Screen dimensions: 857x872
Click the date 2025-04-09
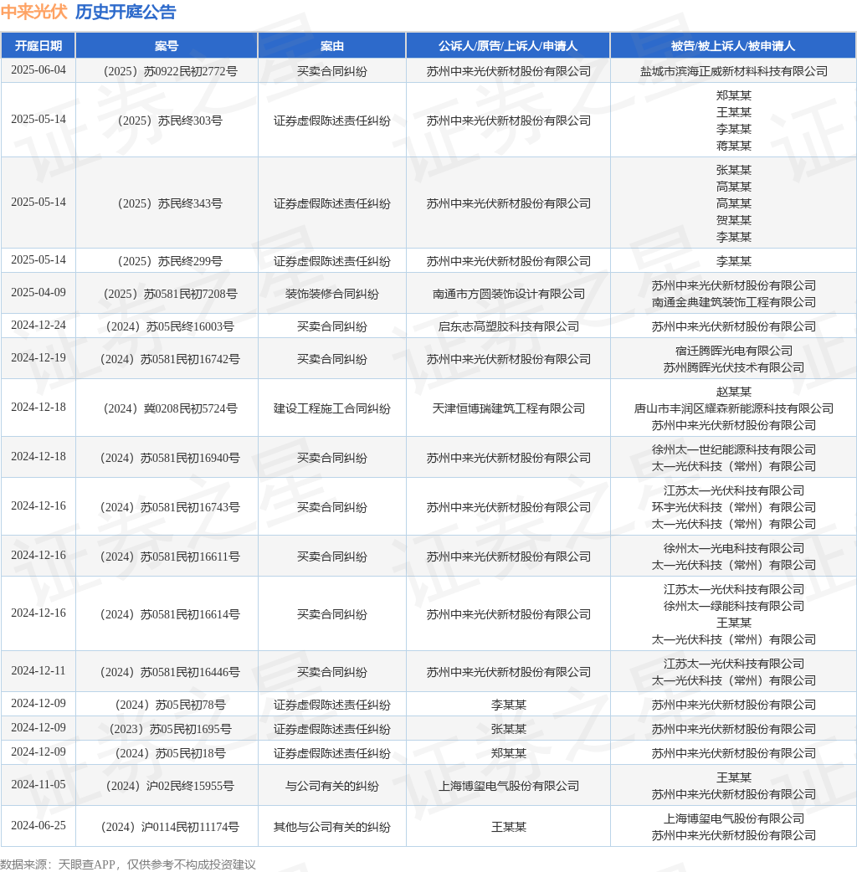coord(38,293)
